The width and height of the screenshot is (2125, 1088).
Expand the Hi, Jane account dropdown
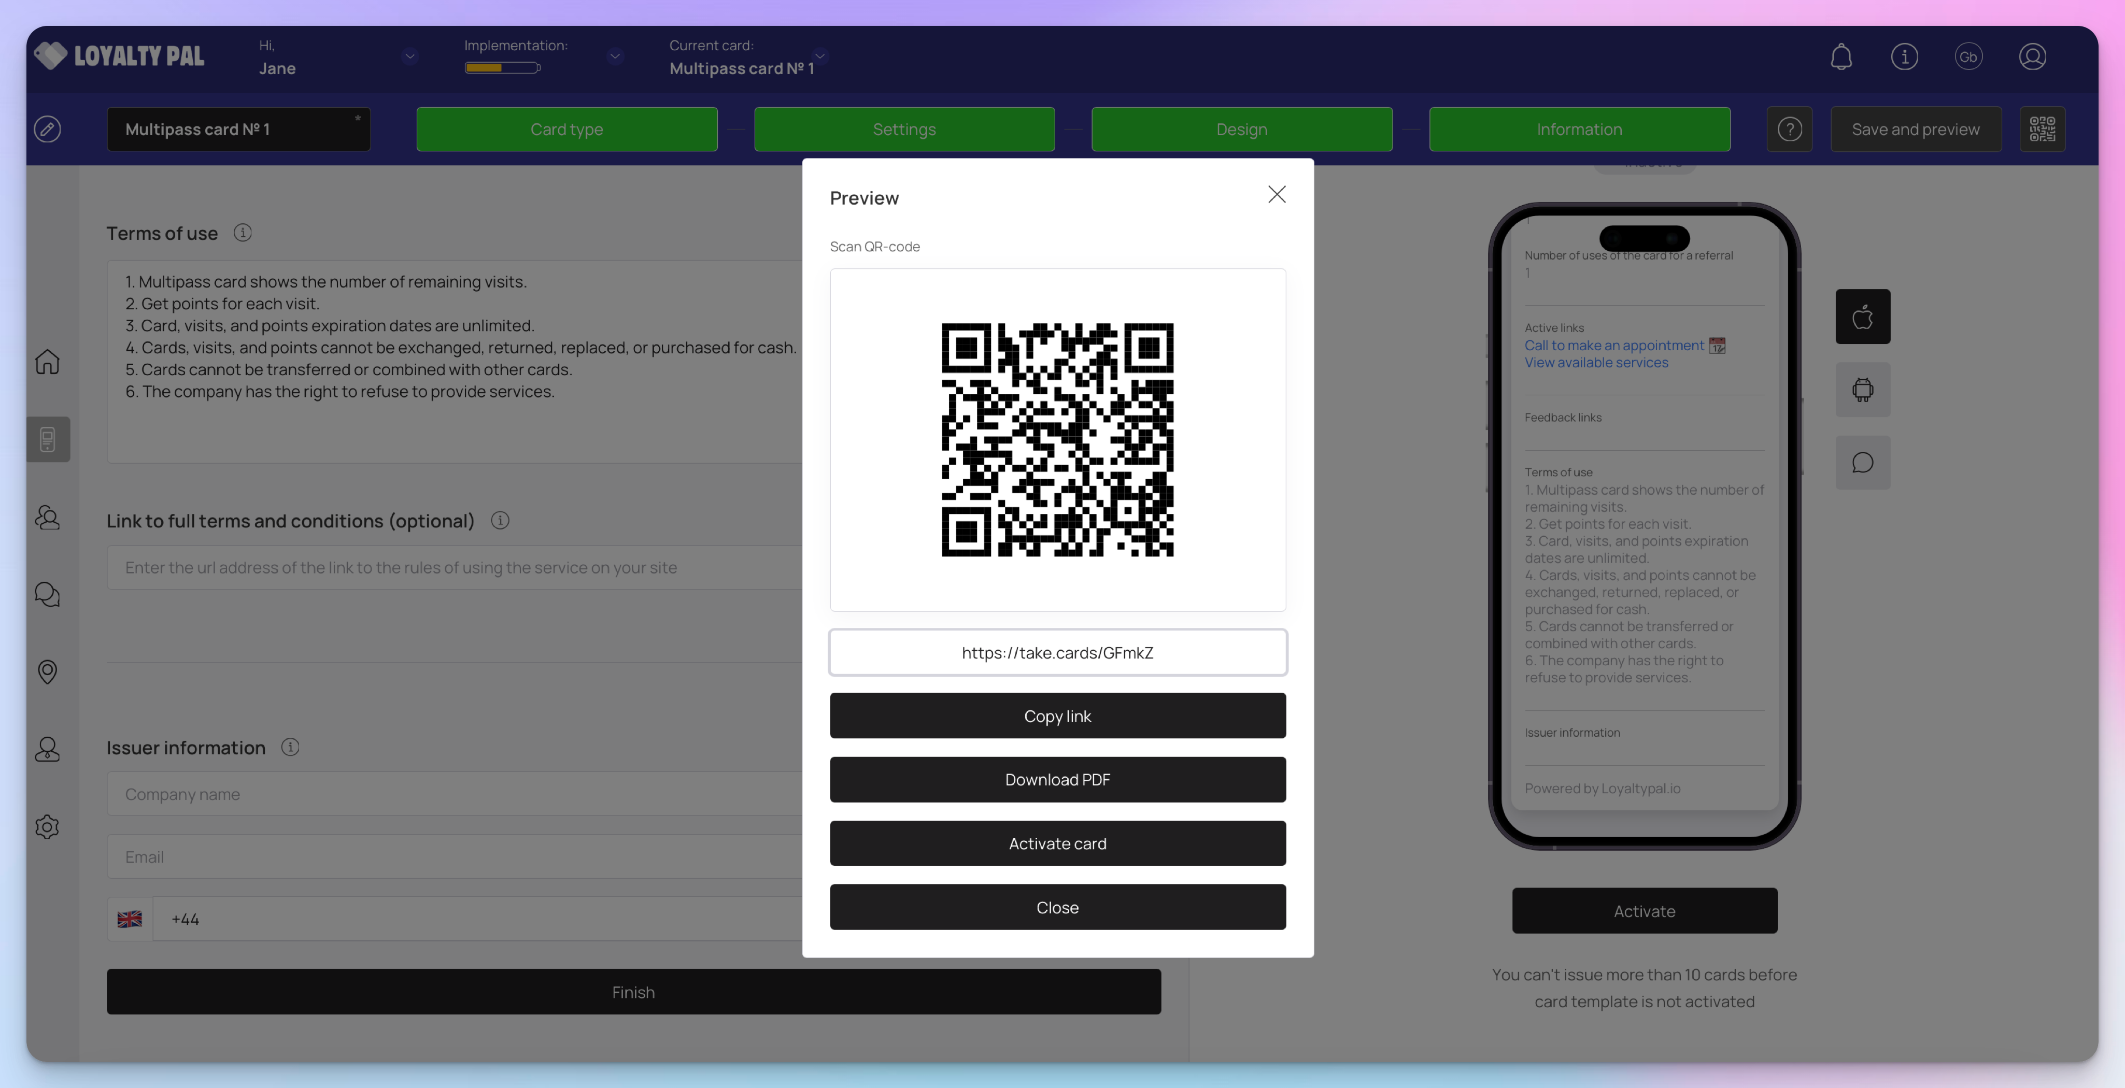[x=410, y=57]
